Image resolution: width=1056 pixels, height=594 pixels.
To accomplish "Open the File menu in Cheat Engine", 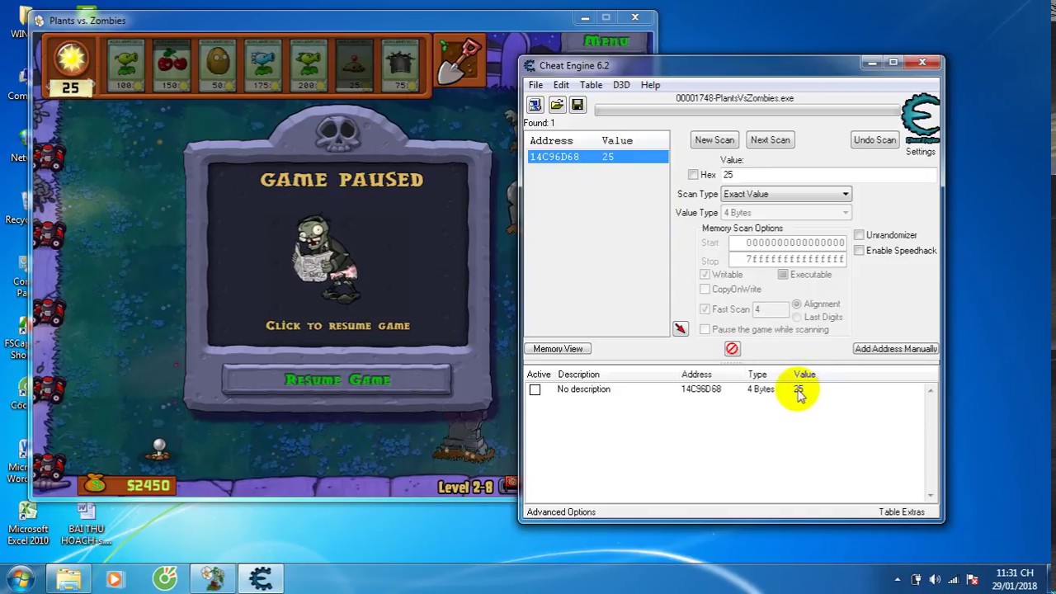I will pos(535,85).
